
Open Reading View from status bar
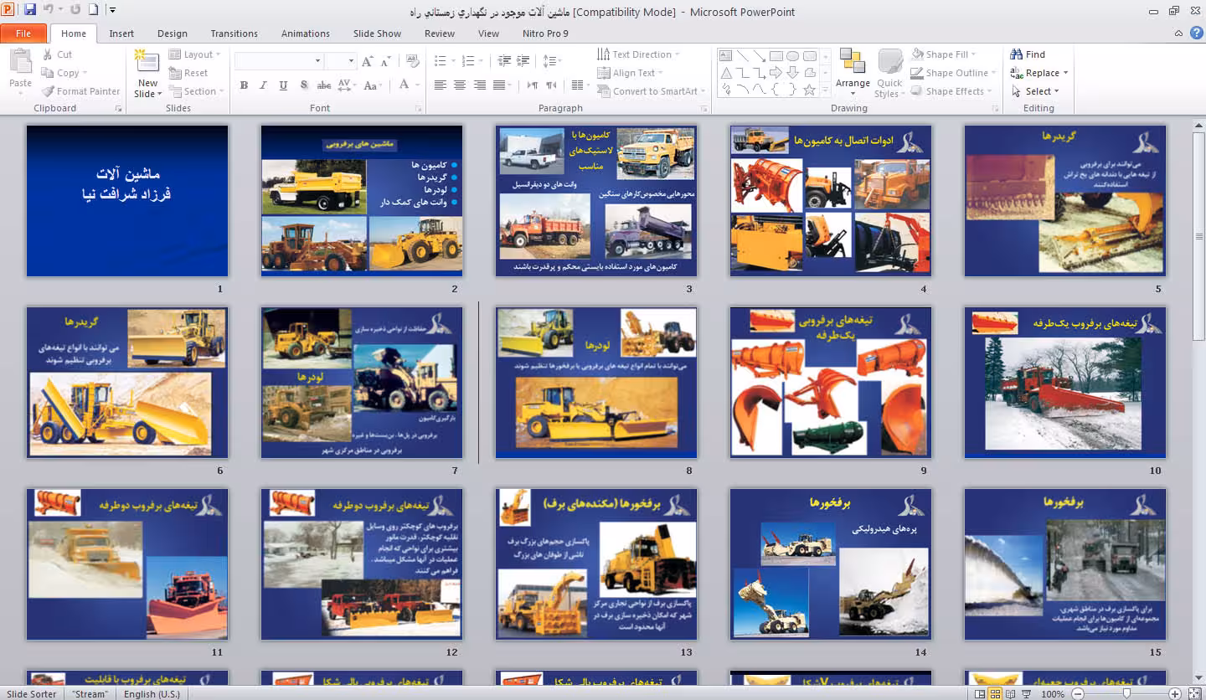[x=1011, y=694]
